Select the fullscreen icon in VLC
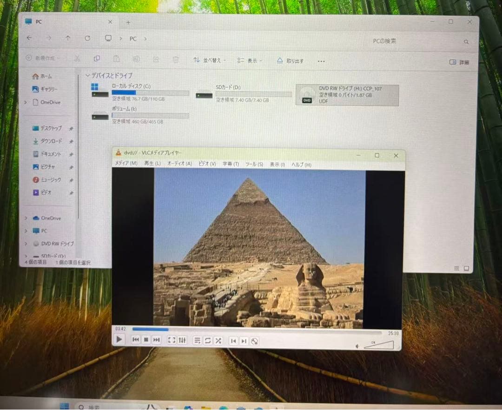502x410 pixels. [171, 340]
